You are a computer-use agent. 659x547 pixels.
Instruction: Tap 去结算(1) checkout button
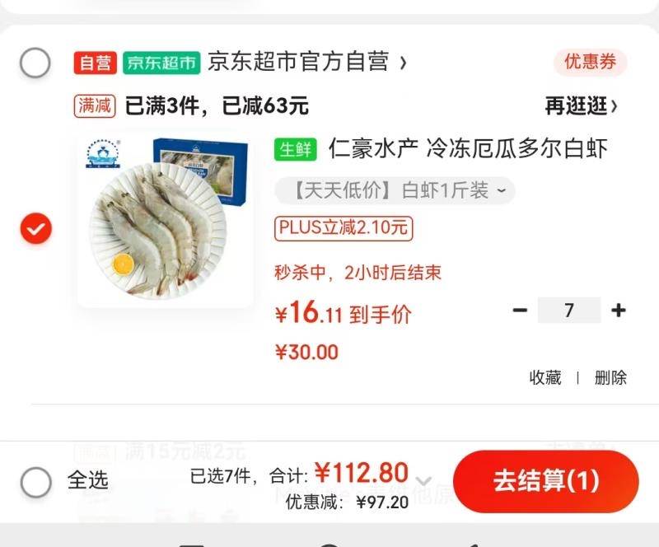coord(546,481)
